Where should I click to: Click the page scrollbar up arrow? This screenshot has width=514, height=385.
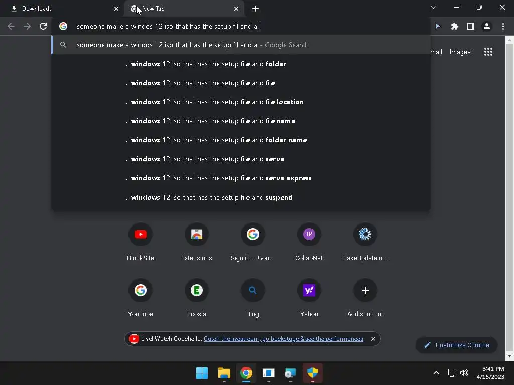point(509,40)
